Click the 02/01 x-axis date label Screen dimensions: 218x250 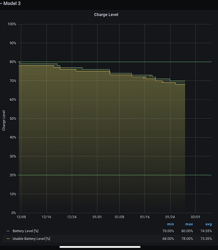tap(195, 217)
